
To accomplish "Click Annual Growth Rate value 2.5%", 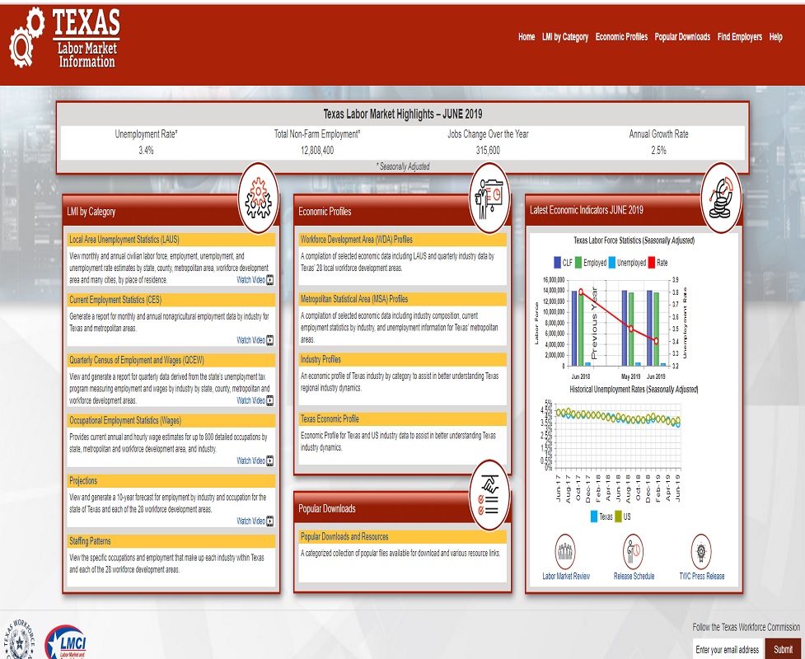I will point(658,151).
